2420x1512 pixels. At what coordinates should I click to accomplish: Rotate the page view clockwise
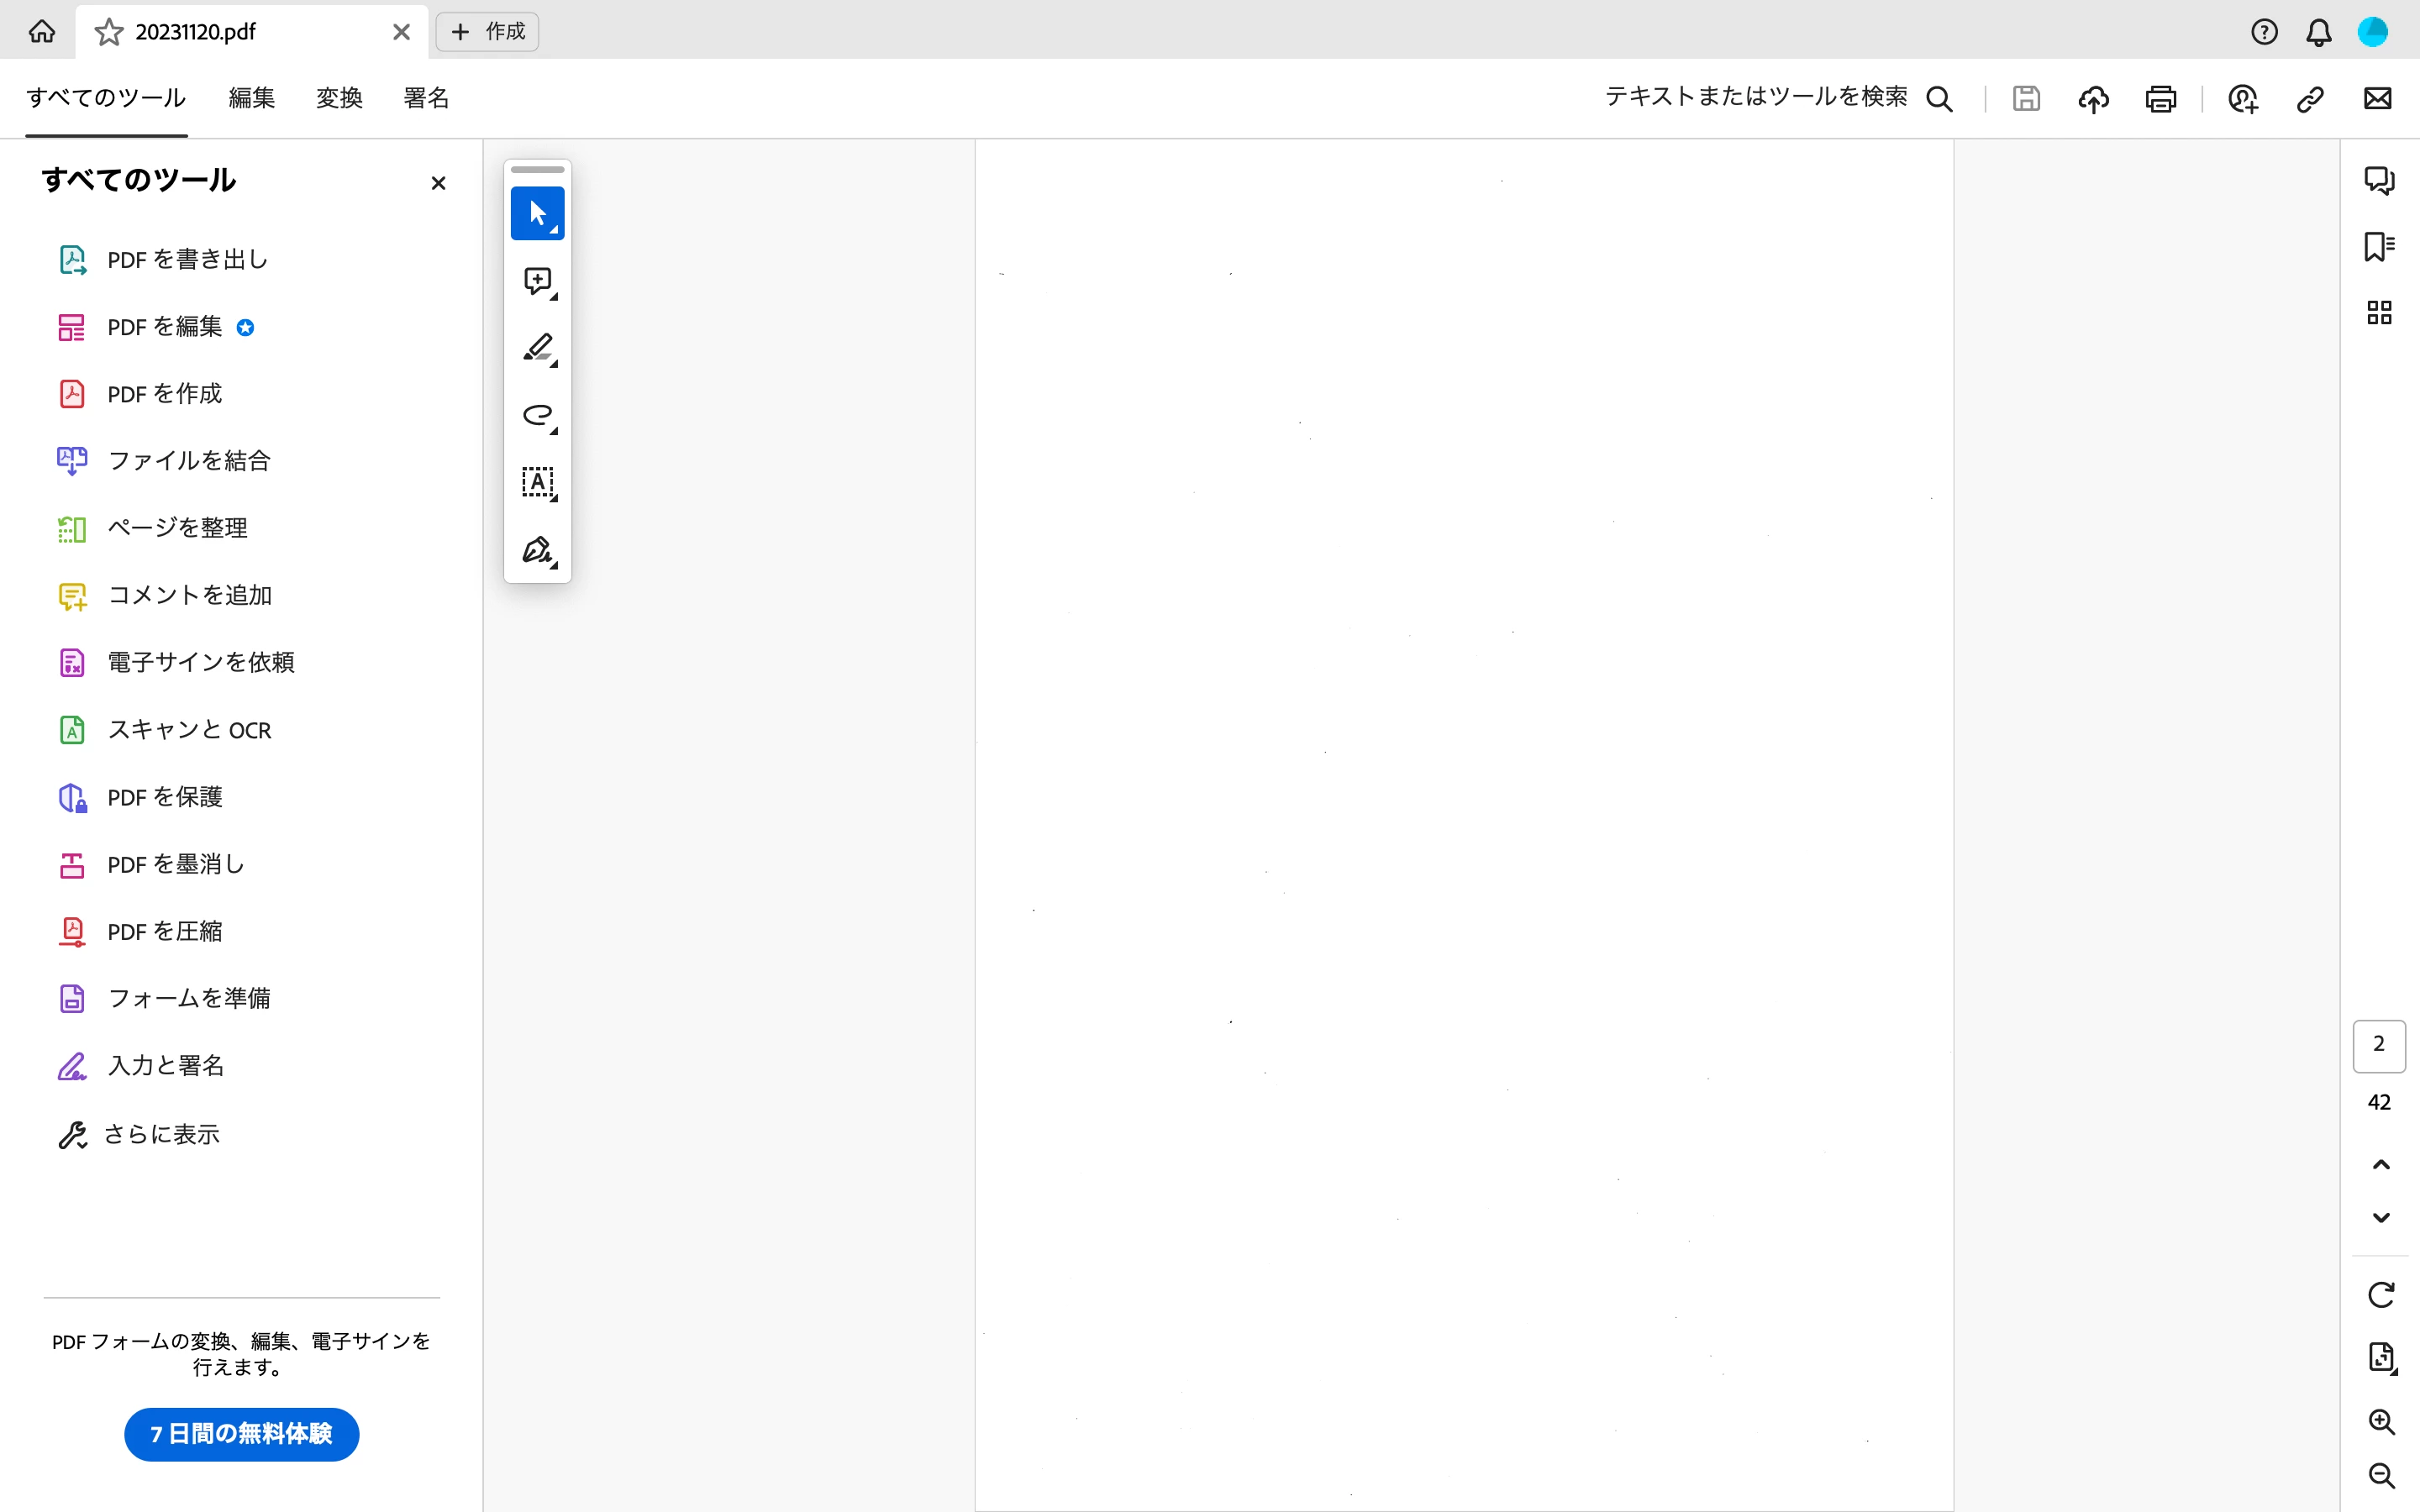tap(2380, 1295)
